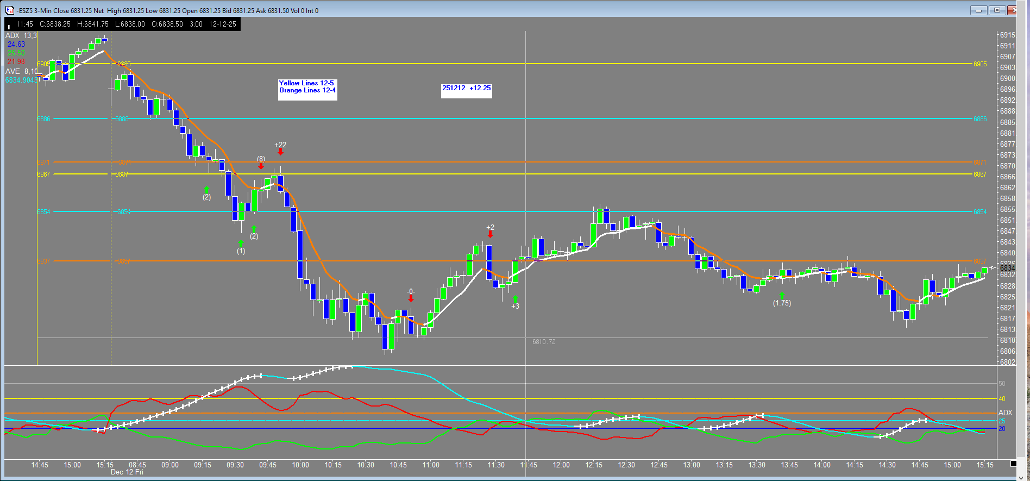Click the ADX 13,3 study label

[x=21, y=35]
